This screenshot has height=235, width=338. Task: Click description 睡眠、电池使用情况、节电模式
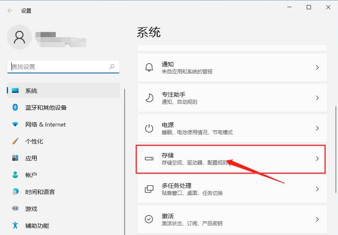coord(197,132)
